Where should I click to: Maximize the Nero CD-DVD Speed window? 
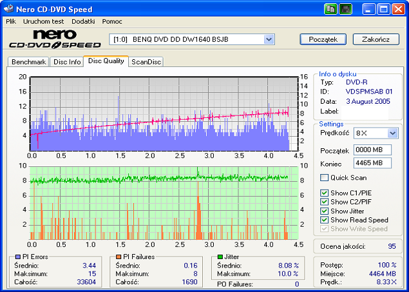(383, 10)
